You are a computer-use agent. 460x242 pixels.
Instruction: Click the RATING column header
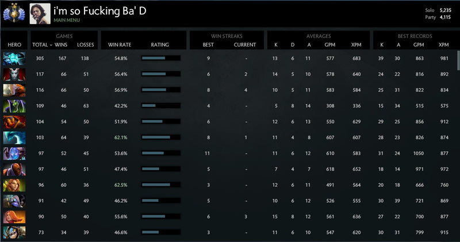(x=159, y=44)
